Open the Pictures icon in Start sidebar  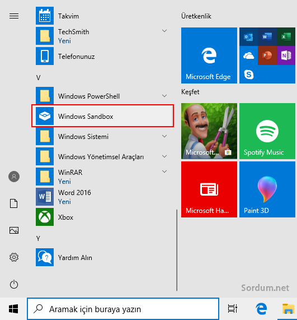[14, 230]
